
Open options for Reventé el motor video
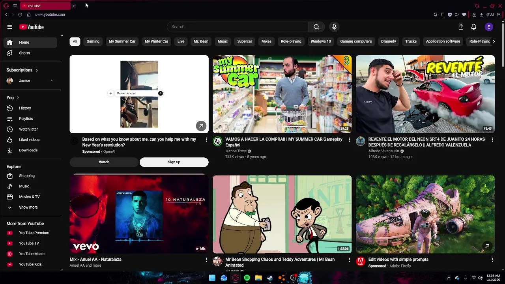click(492, 140)
